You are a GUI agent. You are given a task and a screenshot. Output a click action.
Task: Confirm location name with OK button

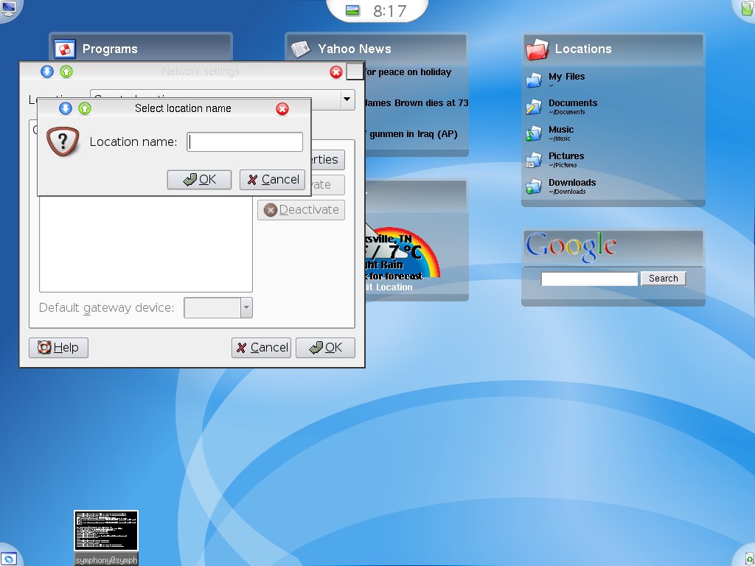[199, 180]
